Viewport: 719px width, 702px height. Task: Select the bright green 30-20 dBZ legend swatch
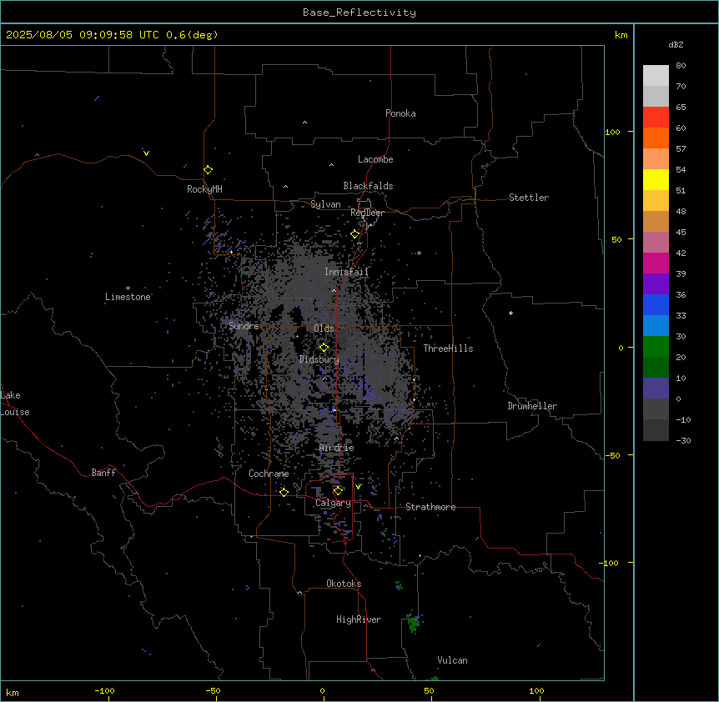click(656, 347)
